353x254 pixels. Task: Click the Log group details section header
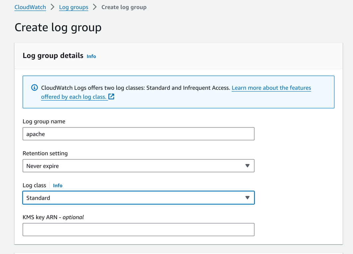52,56
